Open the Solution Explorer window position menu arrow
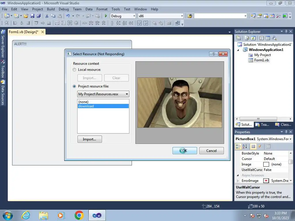The width and height of the screenshot is (295, 221). [x=282, y=31]
